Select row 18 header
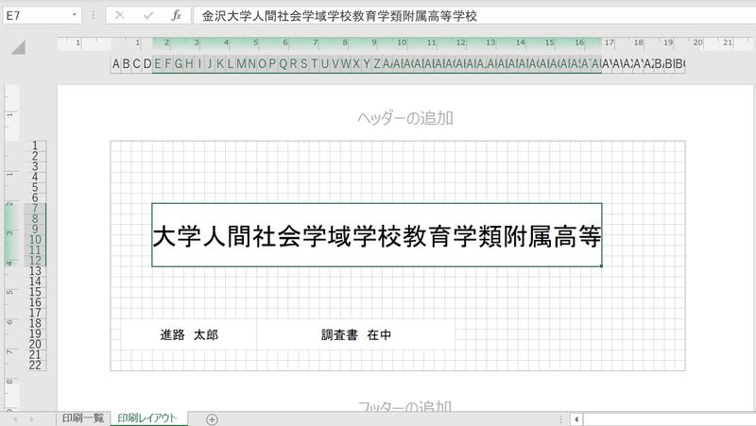 tap(35, 323)
